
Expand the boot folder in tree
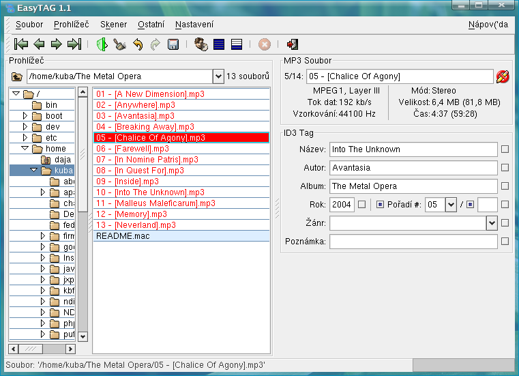click(26, 117)
